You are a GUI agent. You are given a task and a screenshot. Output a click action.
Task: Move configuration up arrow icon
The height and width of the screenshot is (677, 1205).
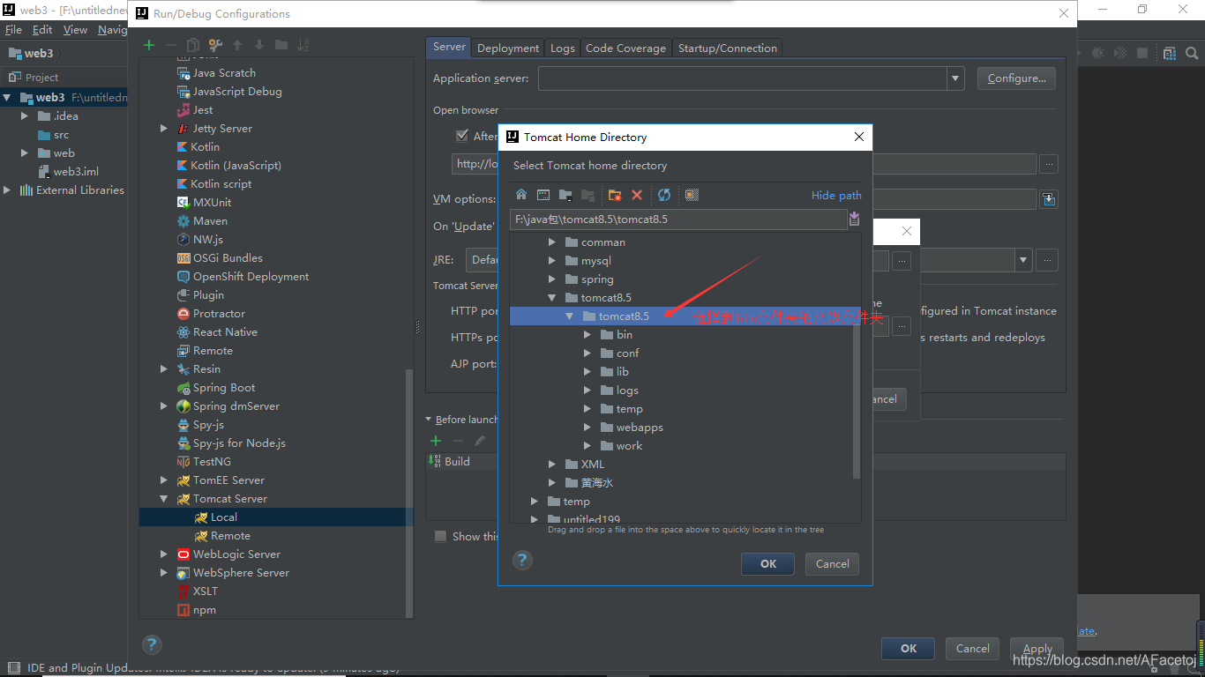tap(237, 45)
